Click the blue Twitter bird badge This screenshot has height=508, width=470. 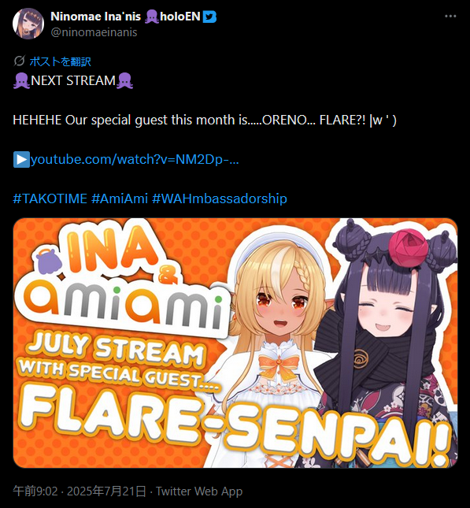point(209,17)
